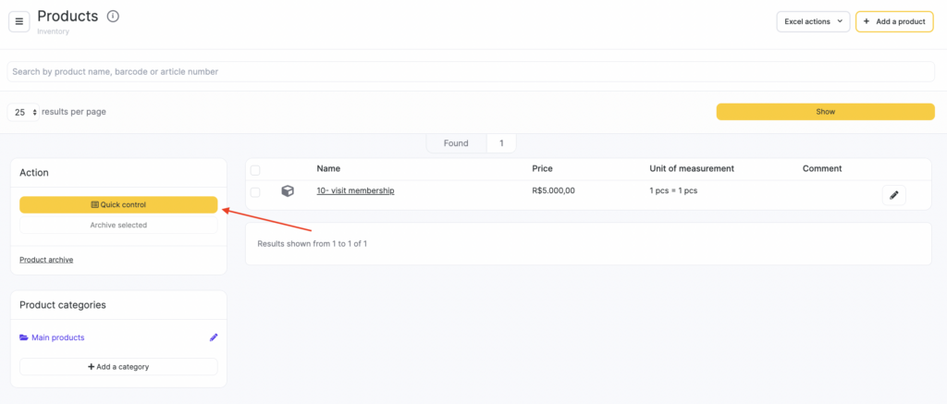Edit Main products category with purple pencil

coord(214,337)
